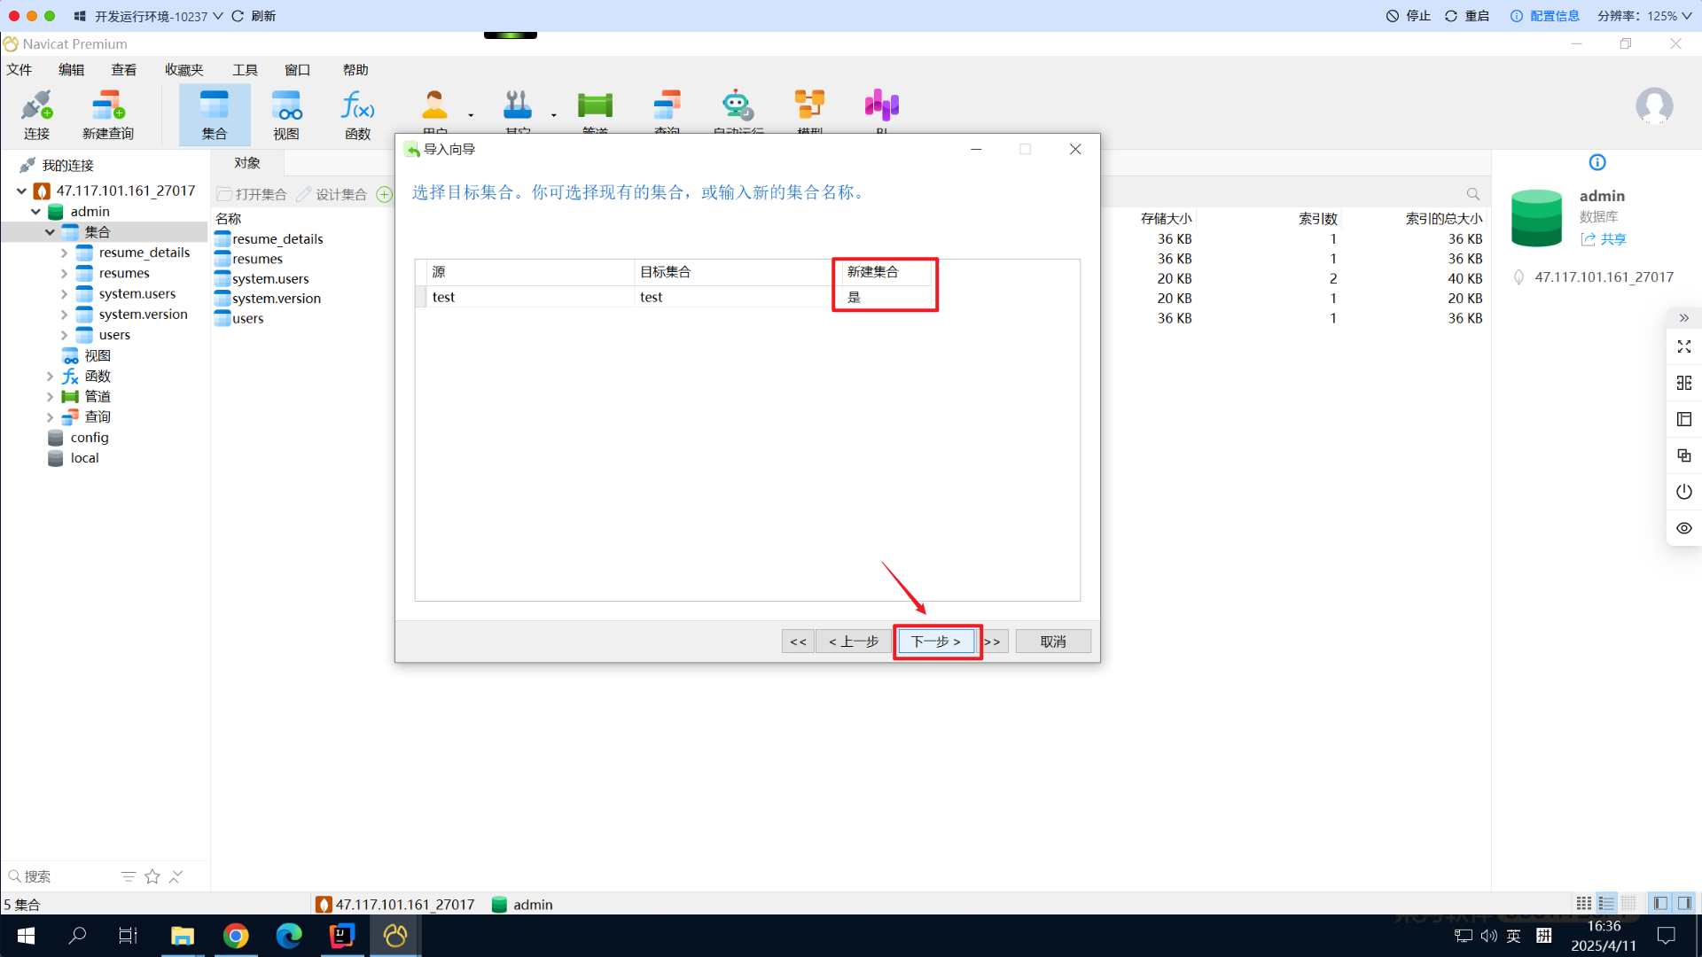Viewport: 1702px width, 957px height.
Task: Click 重启 in the top bar
Action: (1467, 16)
